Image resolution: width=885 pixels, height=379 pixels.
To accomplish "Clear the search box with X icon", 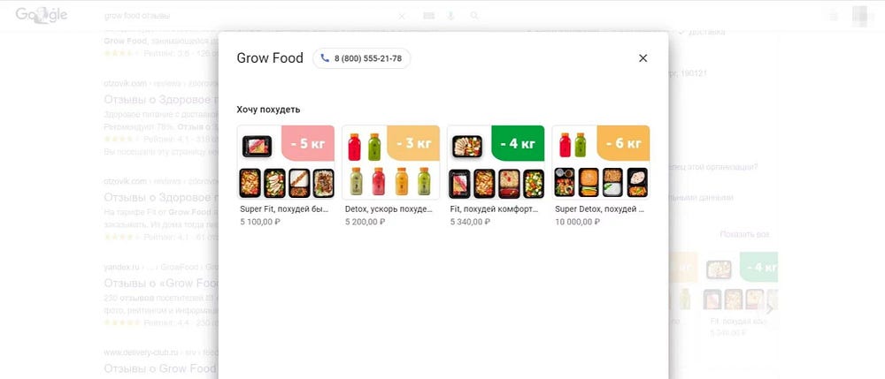I will click(x=401, y=16).
